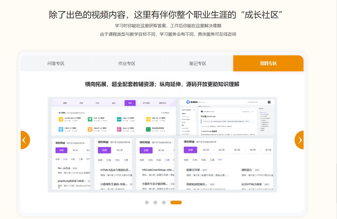337x219 pixels.
Task: Click the green Vue tutorial icon
Action: tap(90, 119)
